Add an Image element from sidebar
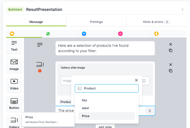The width and height of the screenshot is (190, 128). click(14, 65)
